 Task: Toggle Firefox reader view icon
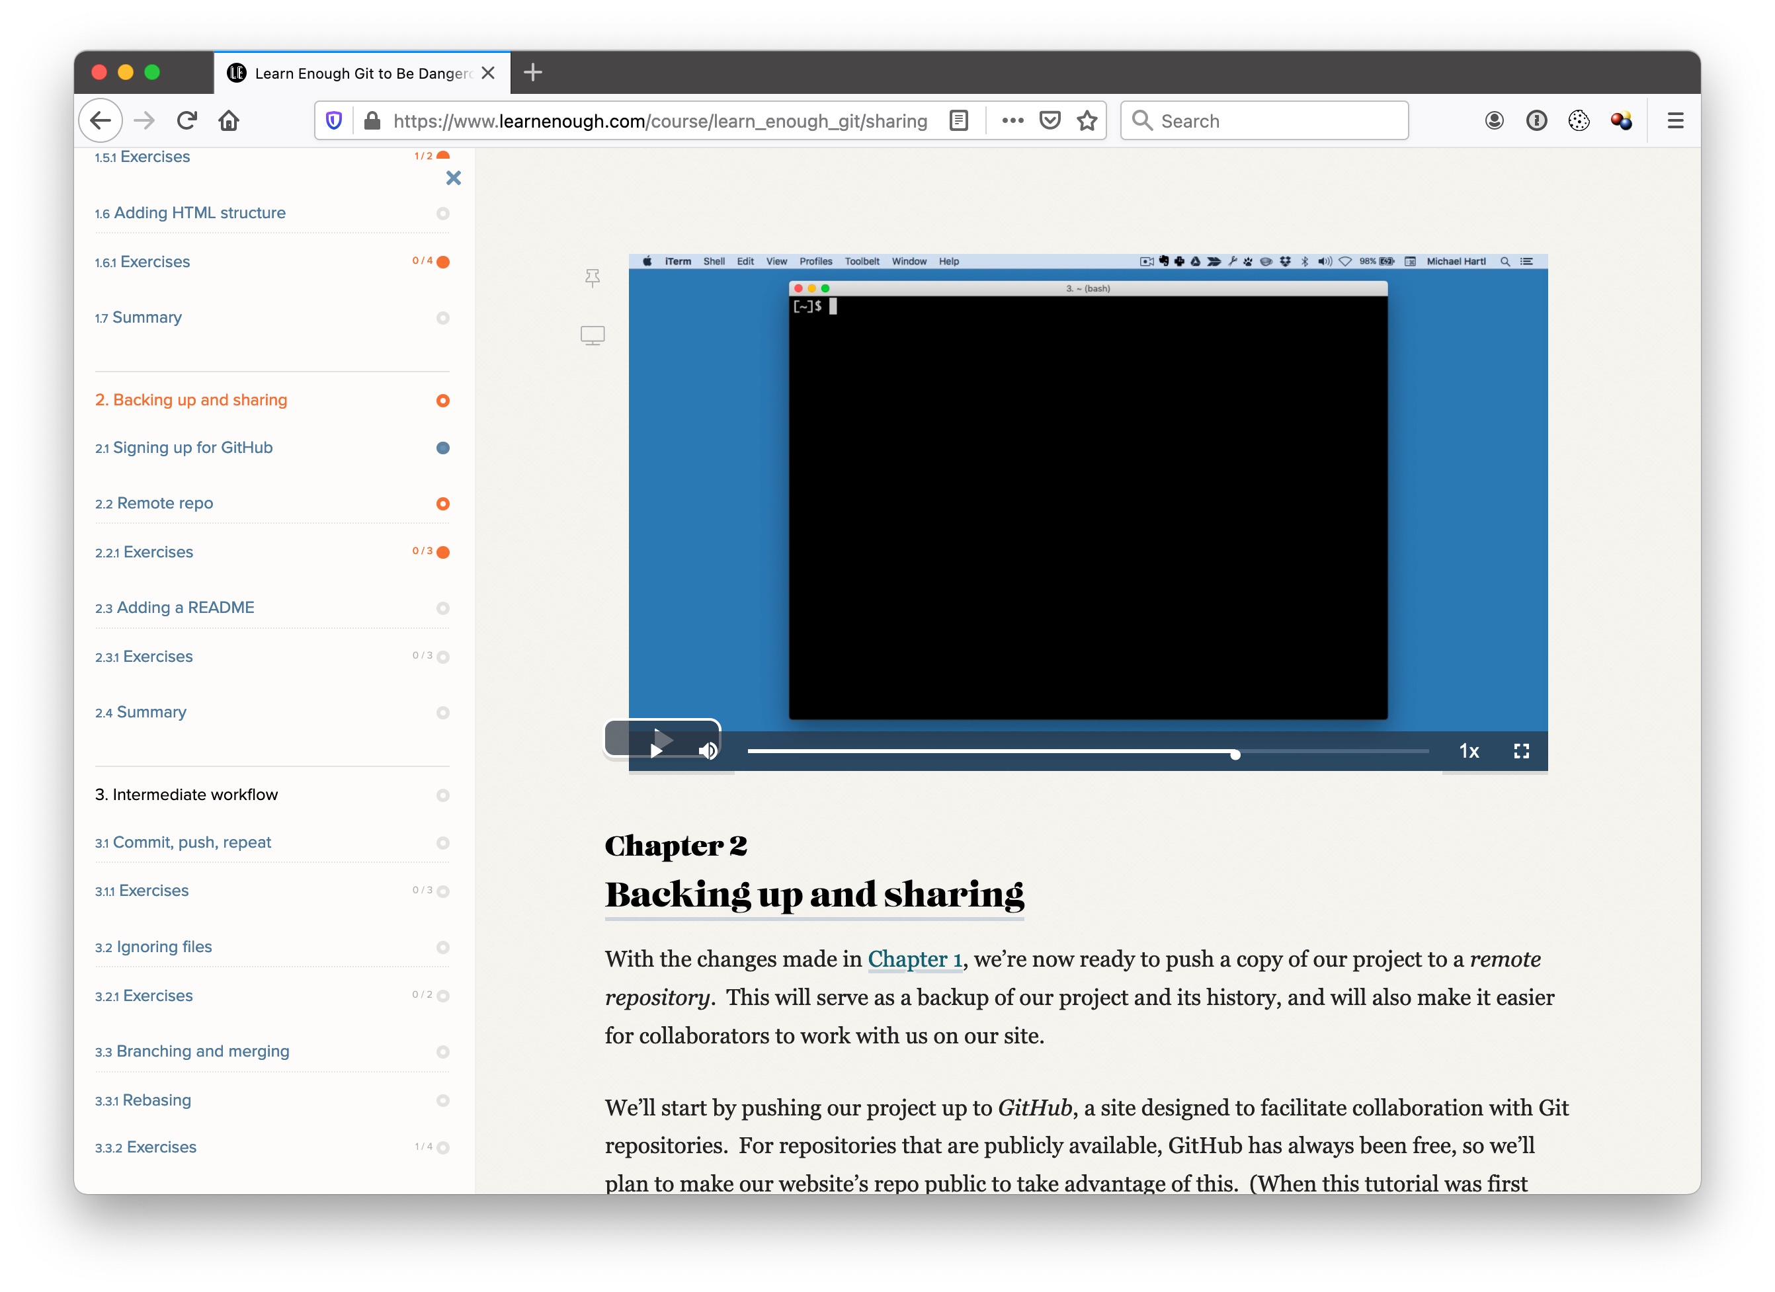point(958,120)
